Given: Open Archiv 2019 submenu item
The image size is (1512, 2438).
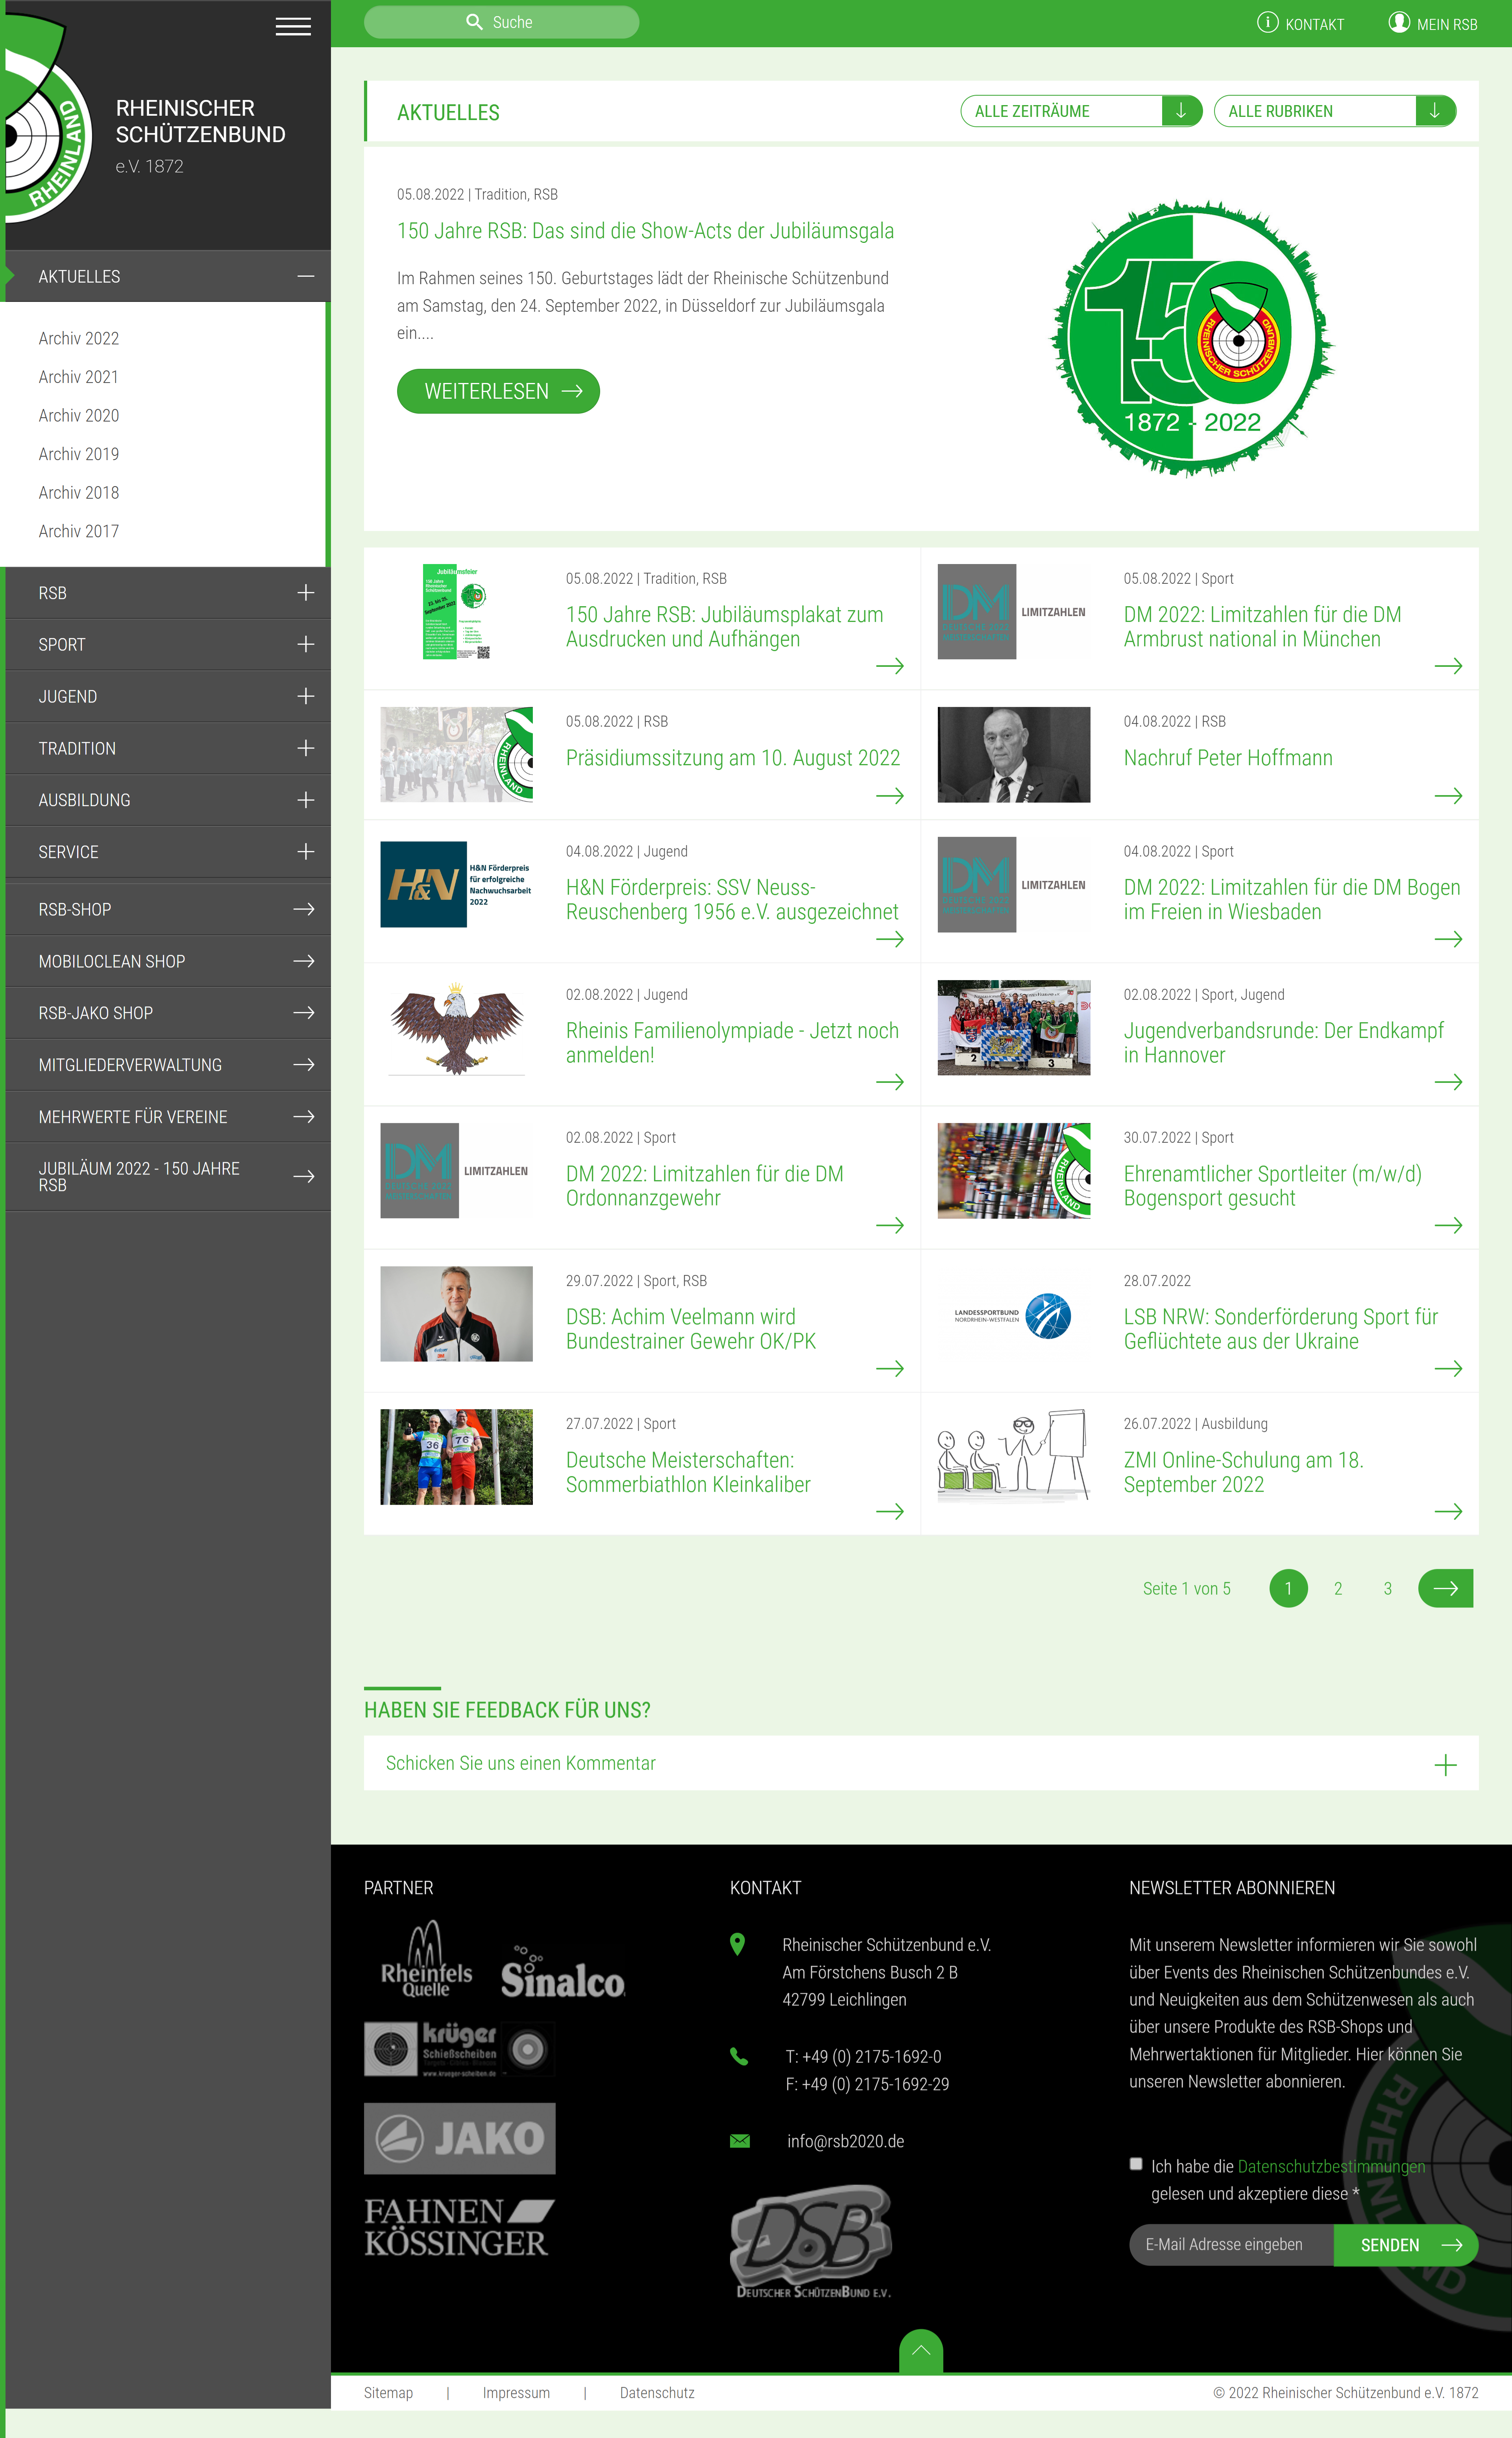Looking at the screenshot, I should (79, 454).
